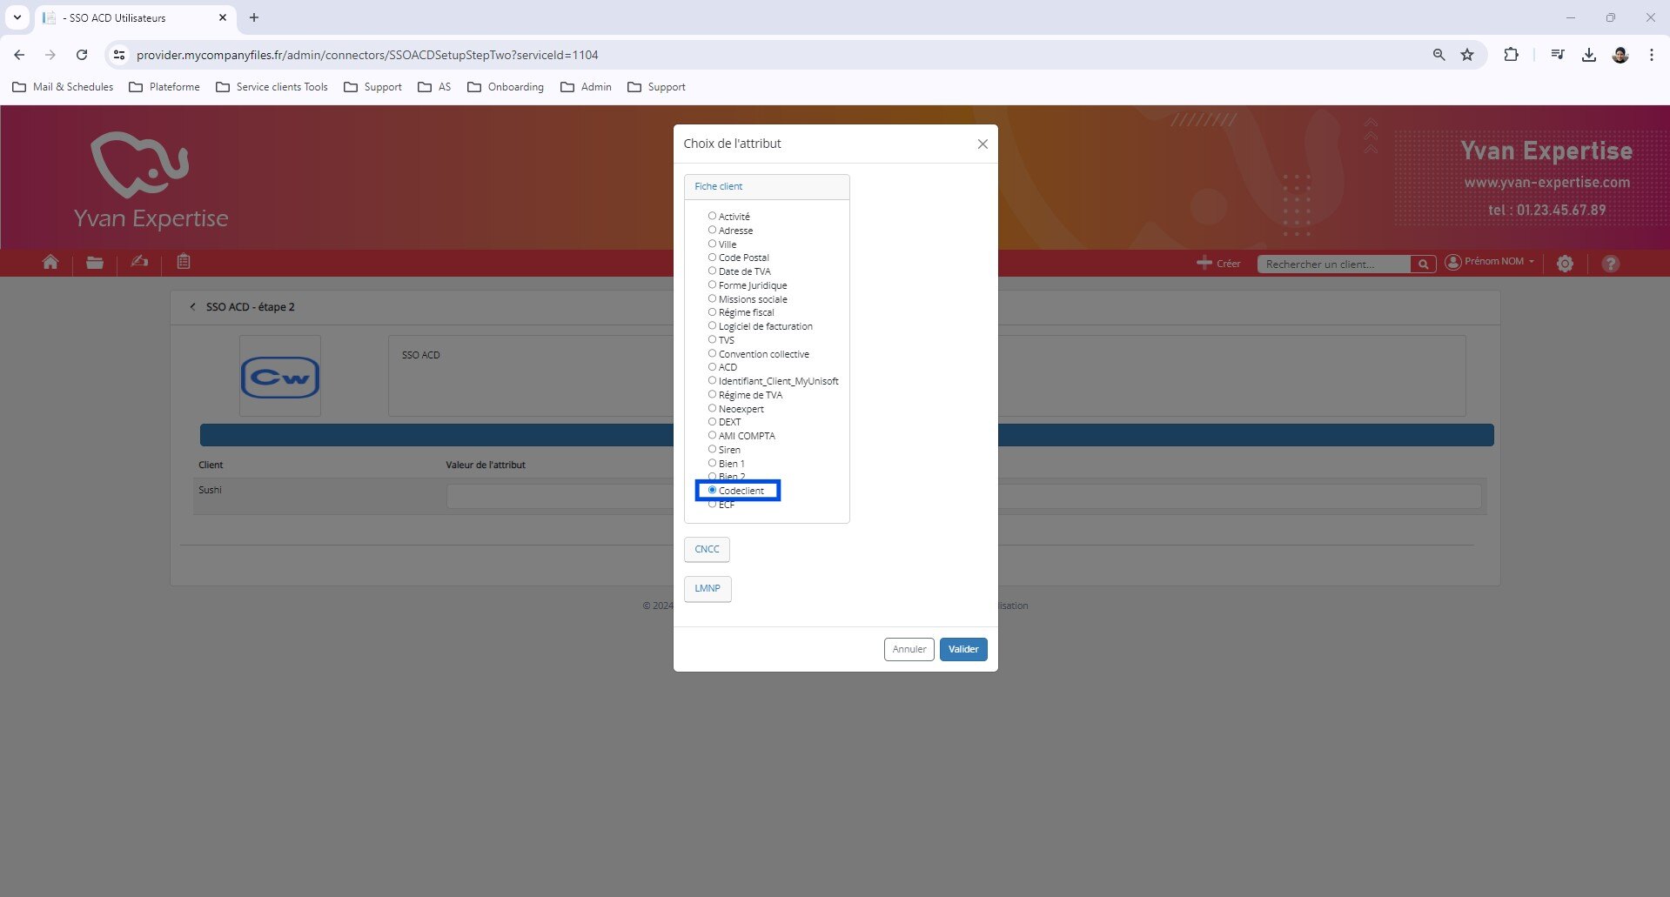1670x897 pixels.
Task: Collapse the Fiche client section
Action: click(719, 186)
